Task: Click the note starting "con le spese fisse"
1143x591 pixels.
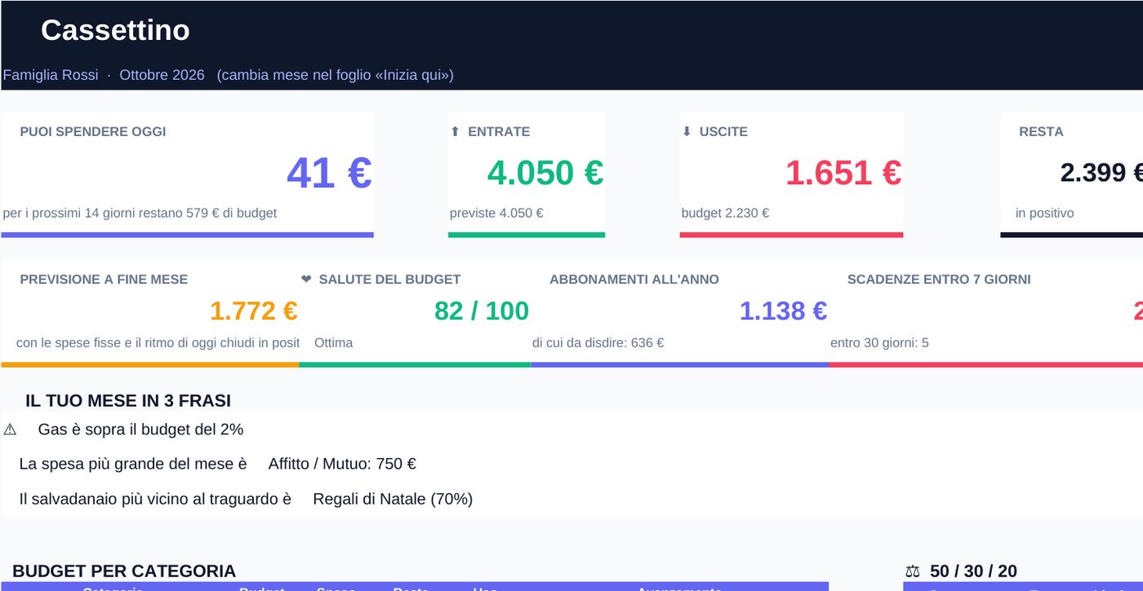Action: (x=158, y=342)
